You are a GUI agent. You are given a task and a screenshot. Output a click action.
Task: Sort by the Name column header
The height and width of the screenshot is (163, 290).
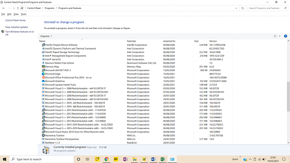coord(82,41)
